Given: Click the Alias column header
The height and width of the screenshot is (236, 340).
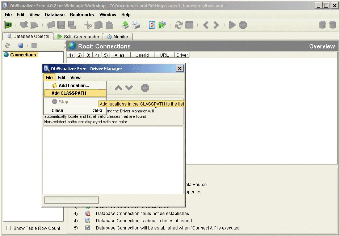Looking at the screenshot, I should pos(119,55).
